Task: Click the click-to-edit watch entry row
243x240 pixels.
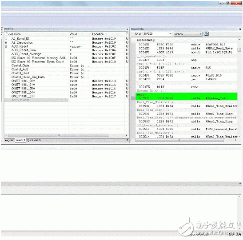Action: point(36,100)
